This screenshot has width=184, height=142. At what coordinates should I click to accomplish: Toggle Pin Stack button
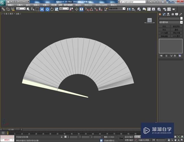click(x=161, y=56)
